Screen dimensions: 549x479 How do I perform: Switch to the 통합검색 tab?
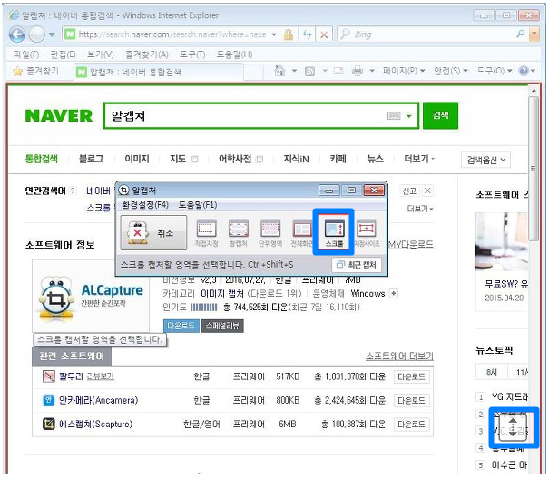point(42,159)
